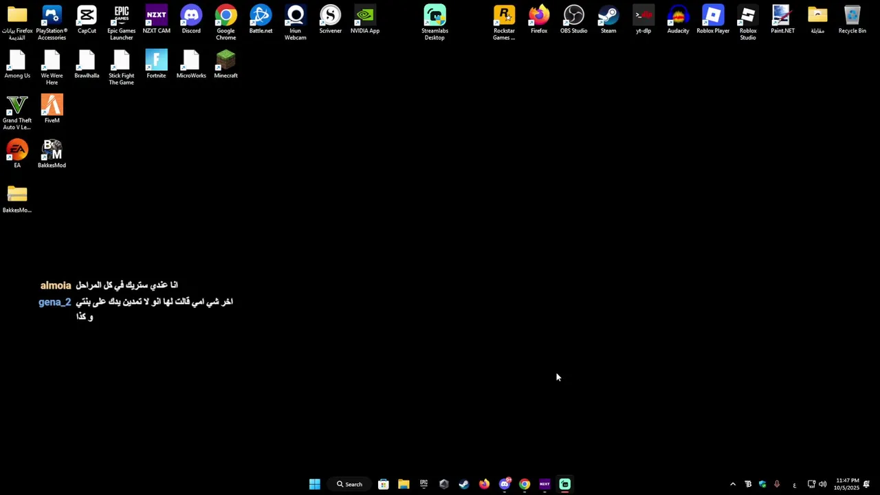
Task: Switch to Discord in taskbar
Action: click(505, 484)
